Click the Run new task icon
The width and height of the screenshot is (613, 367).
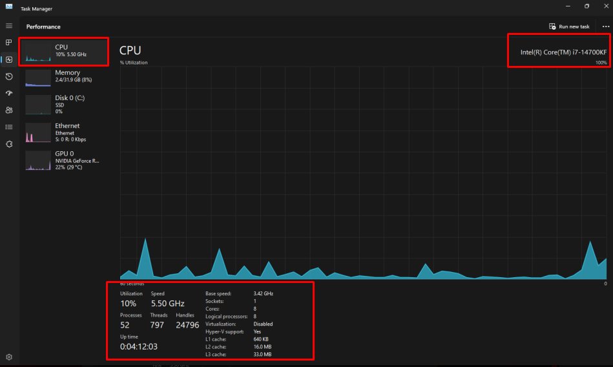click(x=552, y=26)
